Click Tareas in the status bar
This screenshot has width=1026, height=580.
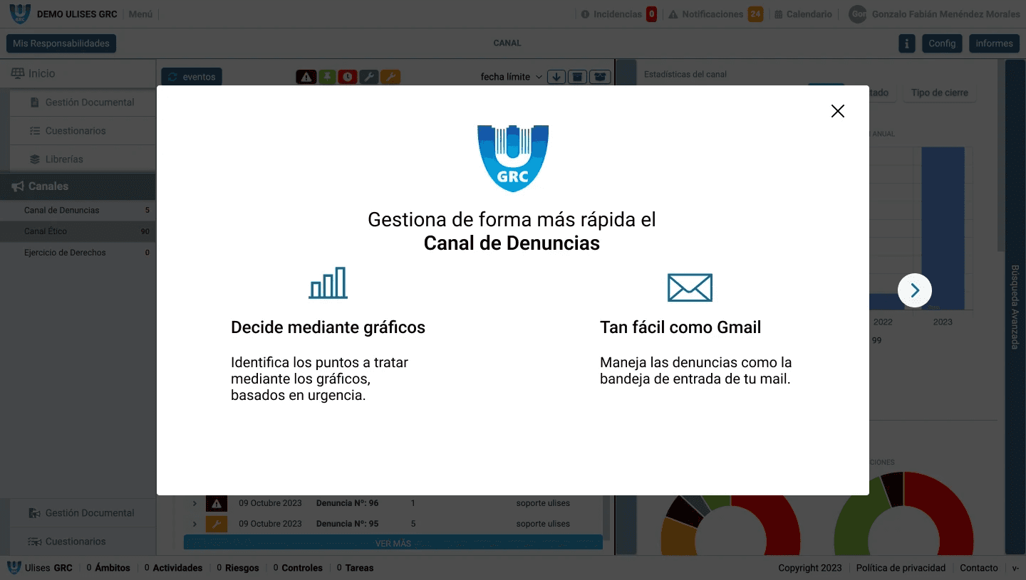point(356,568)
